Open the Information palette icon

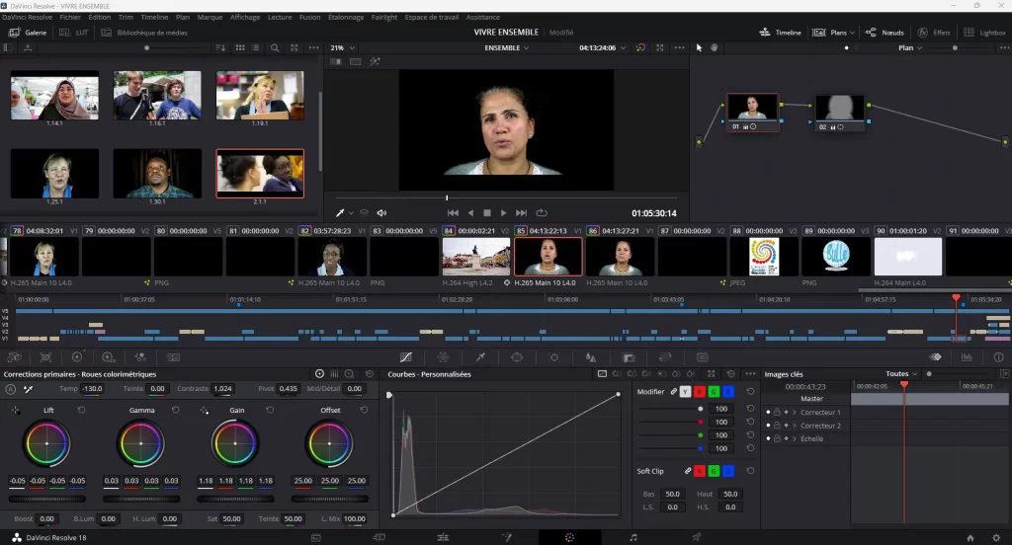(998, 357)
